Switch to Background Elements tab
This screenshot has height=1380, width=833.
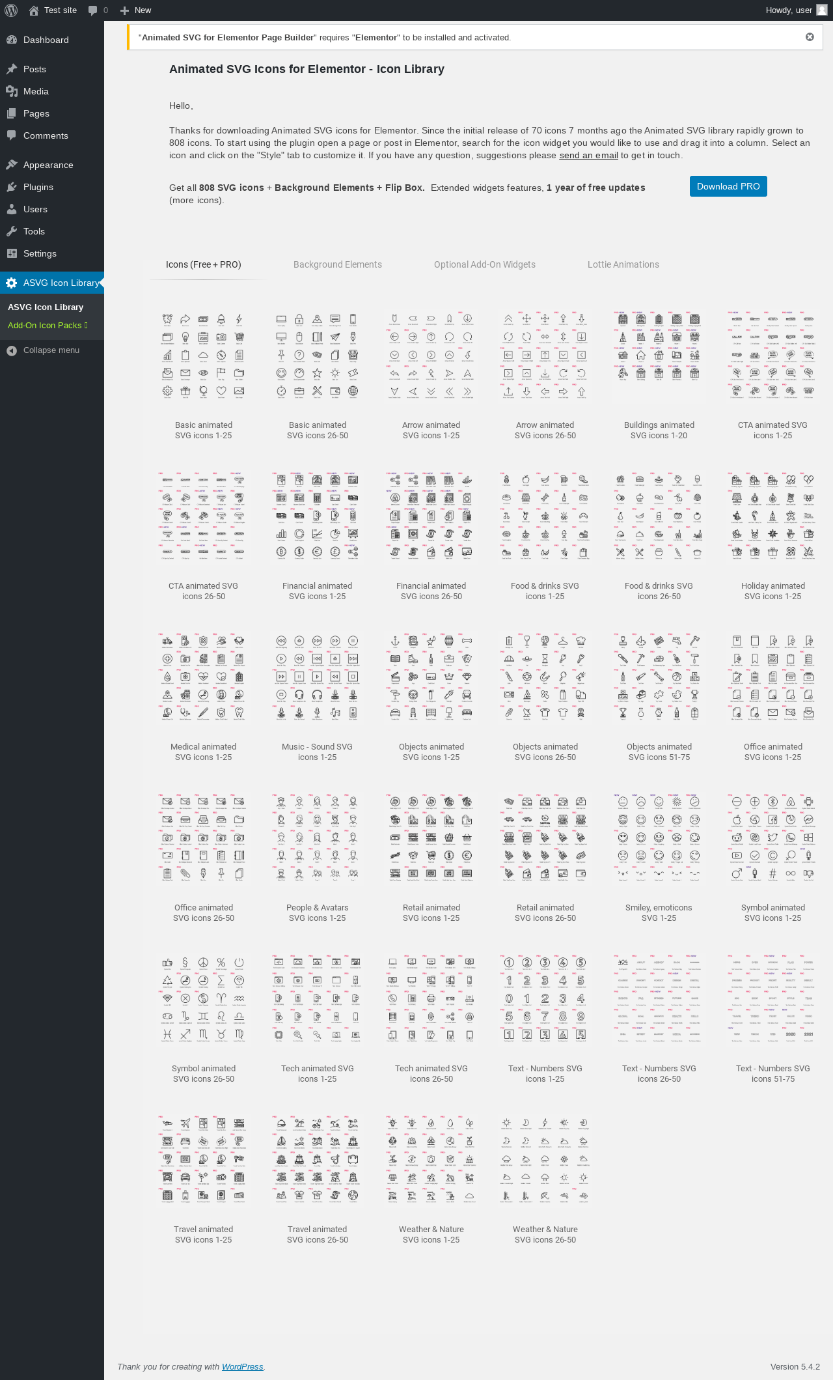click(338, 264)
